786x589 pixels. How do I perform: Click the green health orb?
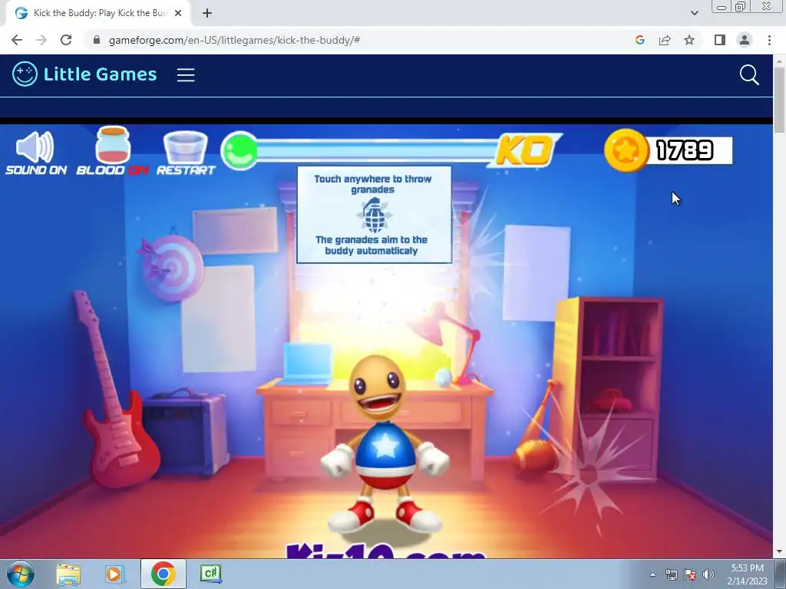[239, 150]
